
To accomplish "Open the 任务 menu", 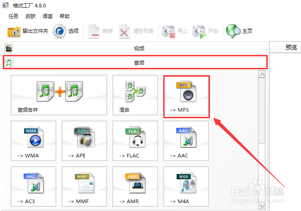I will click(x=13, y=16).
